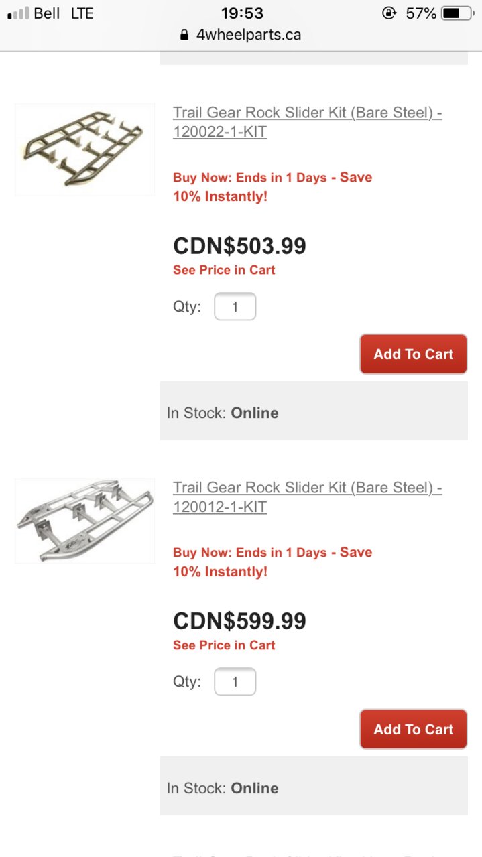Viewport: 482px width, 857px height.
Task: Tap the battery icon in status bar
Action: tap(459, 13)
